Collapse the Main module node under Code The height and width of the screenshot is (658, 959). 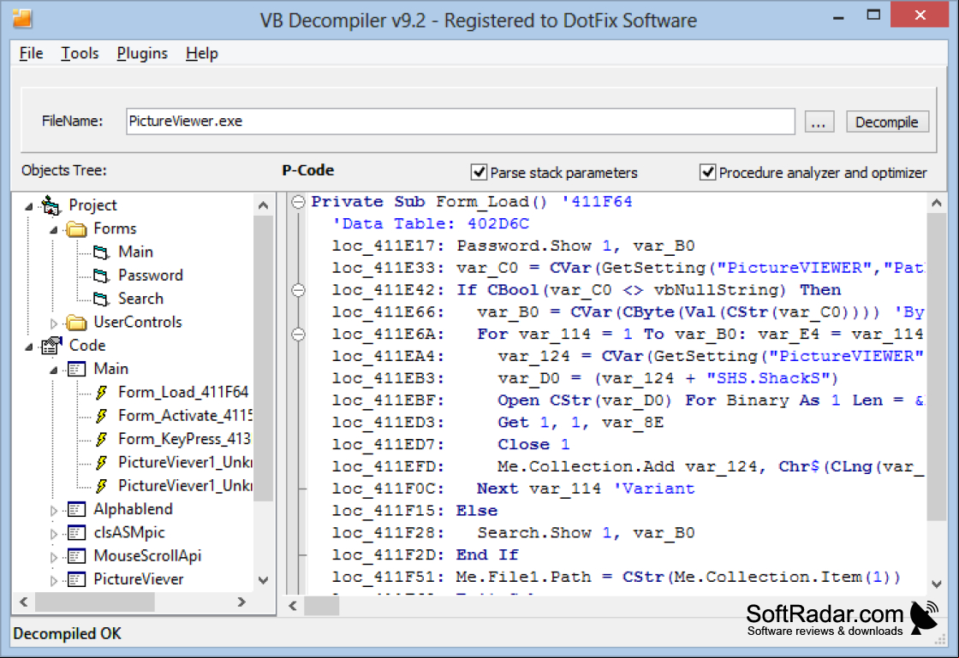54,370
